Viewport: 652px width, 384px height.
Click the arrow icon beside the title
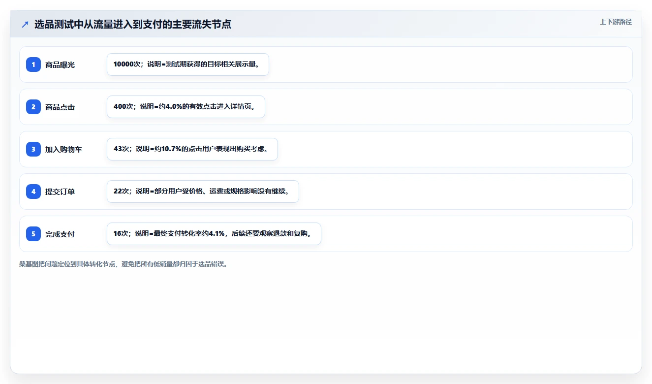coord(25,24)
